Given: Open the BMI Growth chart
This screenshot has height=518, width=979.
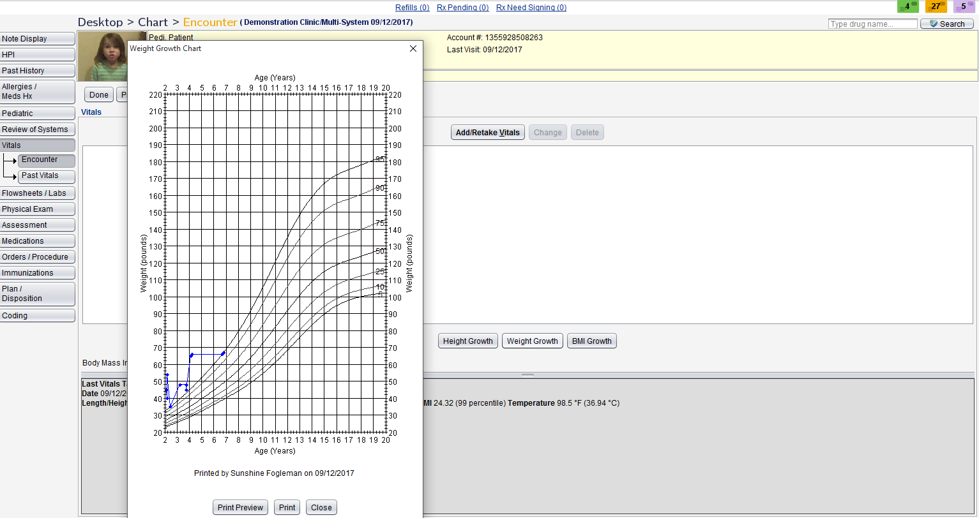Looking at the screenshot, I should (592, 341).
